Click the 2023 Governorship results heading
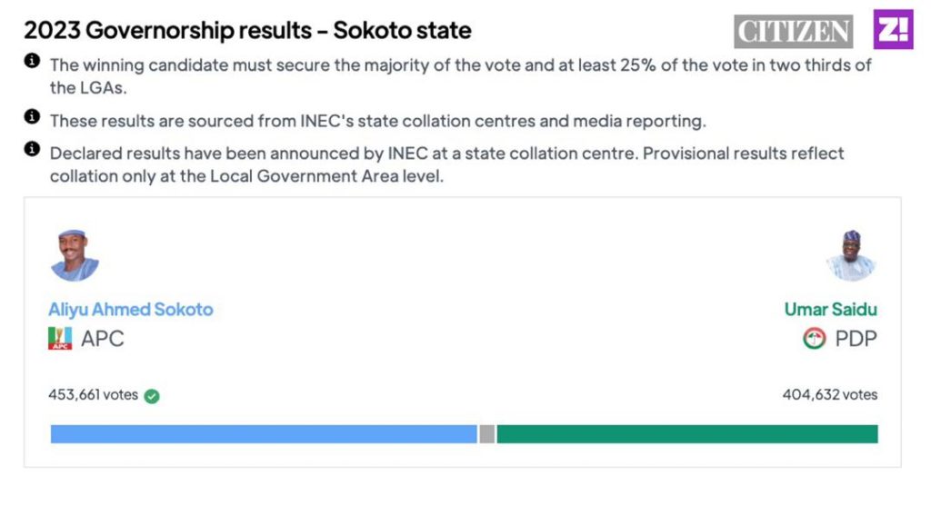Viewport: 931px width, 505px height. (247, 30)
